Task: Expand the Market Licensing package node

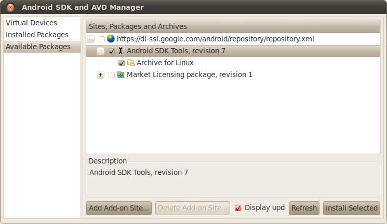Action: click(x=100, y=74)
